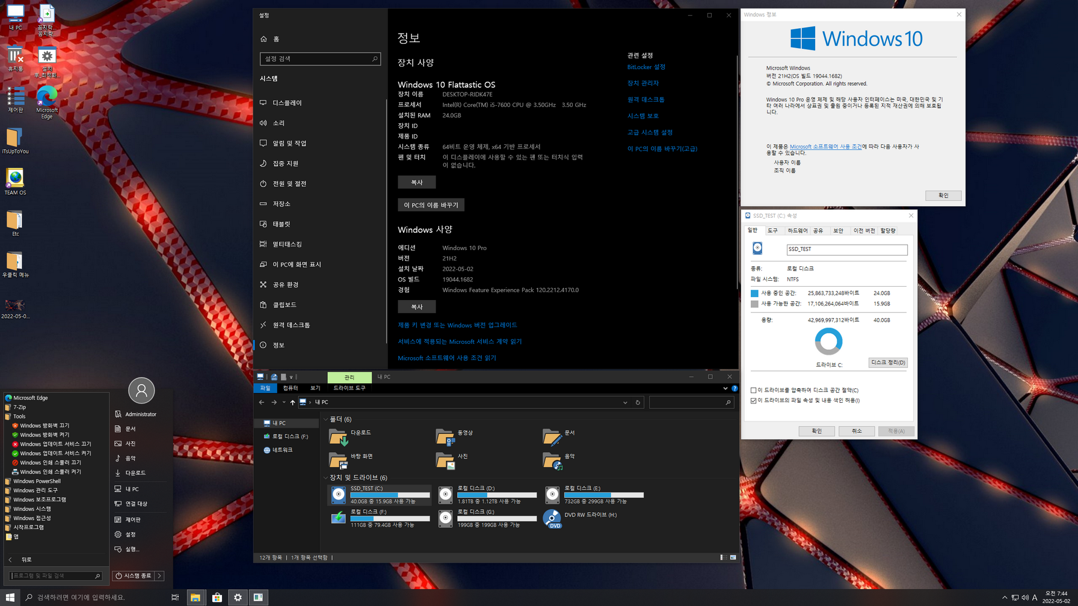Show hidden system tray icons
The width and height of the screenshot is (1078, 606).
(x=1005, y=598)
